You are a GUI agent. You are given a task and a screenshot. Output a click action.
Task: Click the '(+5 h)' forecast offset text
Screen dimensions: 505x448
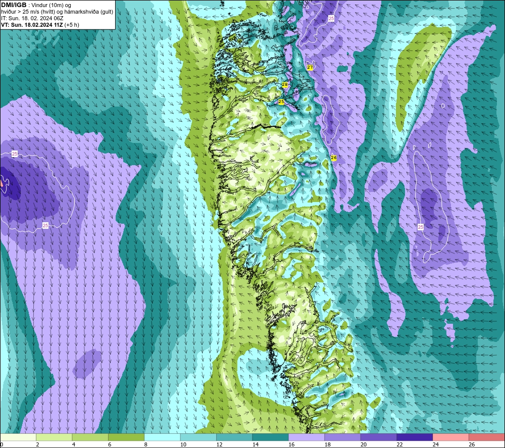tap(72, 25)
